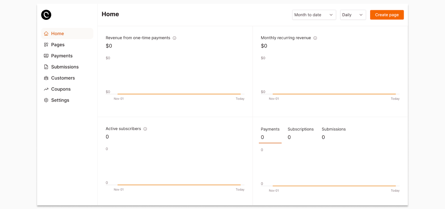Click the Pages grid icon
Screen dimensions: 445x209
pyautogui.click(x=46, y=45)
